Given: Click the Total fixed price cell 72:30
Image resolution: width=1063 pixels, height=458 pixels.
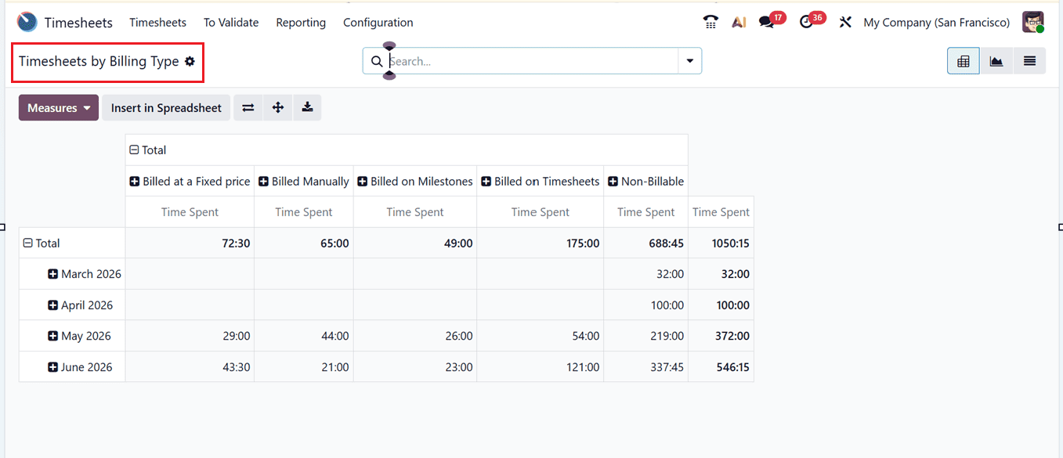Looking at the screenshot, I should coord(190,243).
